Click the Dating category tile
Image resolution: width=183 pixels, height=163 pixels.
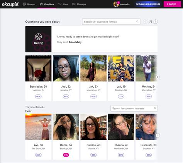pos(38,39)
